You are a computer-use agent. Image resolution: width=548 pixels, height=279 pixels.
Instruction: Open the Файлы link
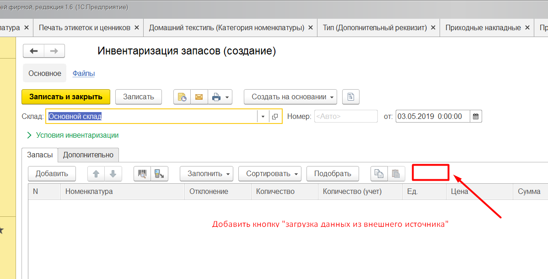click(84, 74)
